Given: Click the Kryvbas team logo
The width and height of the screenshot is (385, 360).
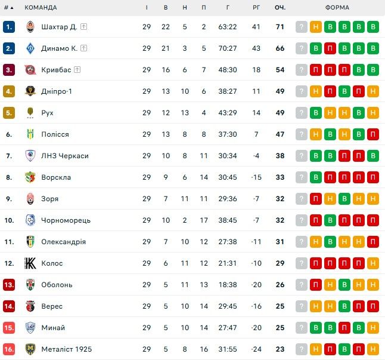Looking at the screenshot, I should coord(30,70).
